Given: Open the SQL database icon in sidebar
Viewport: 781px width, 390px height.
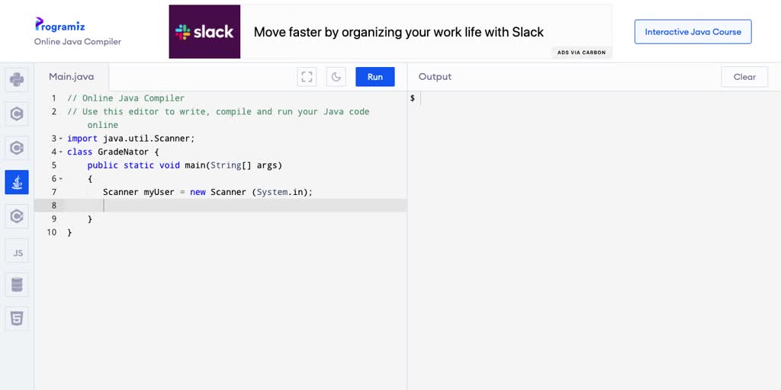Looking at the screenshot, I should click(x=17, y=285).
